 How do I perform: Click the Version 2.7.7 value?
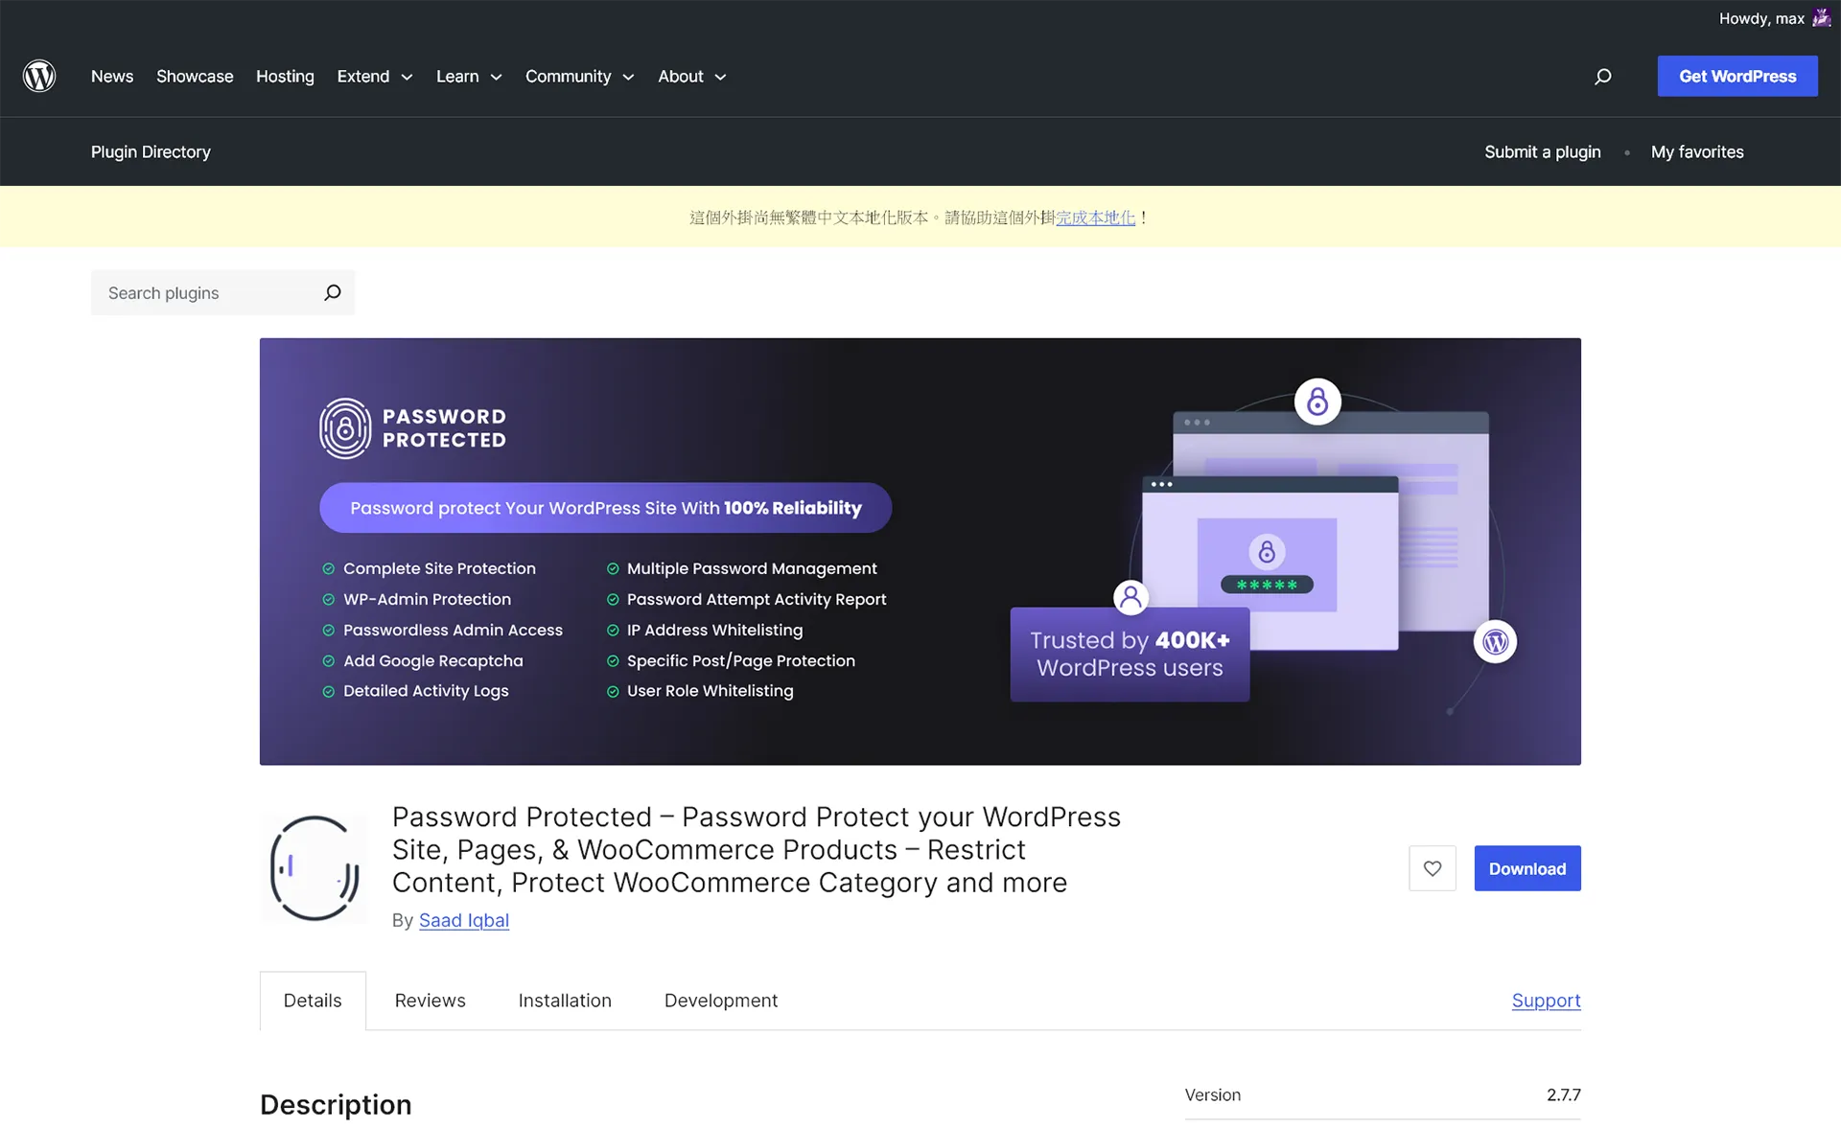point(1563,1094)
